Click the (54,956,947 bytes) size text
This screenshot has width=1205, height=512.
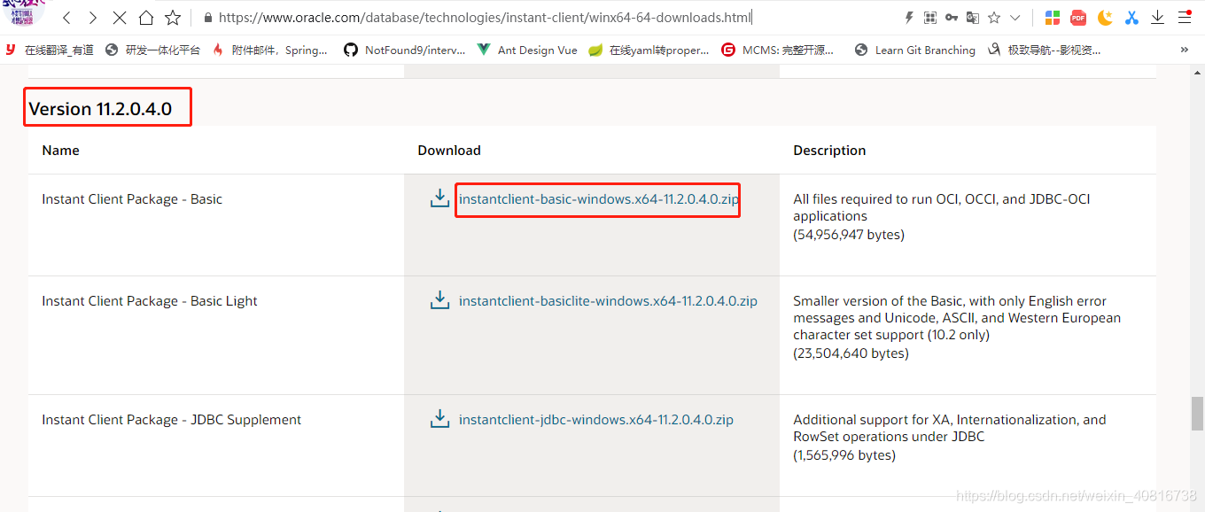(x=849, y=235)
